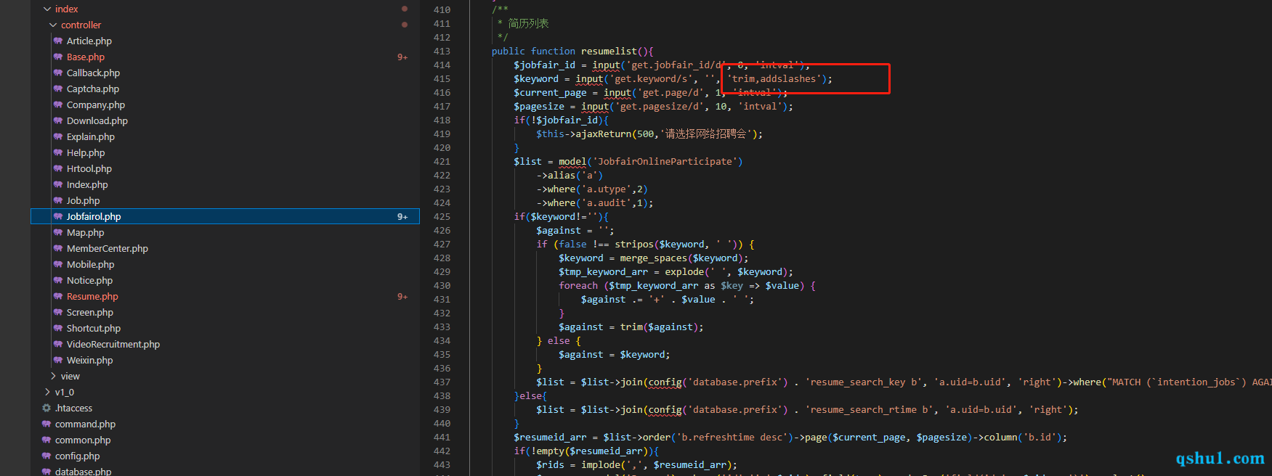Viewport: 1272px width, 476px height.
Task: Click PHP icon beside Jobfairol.php
Action: point(58,216)
